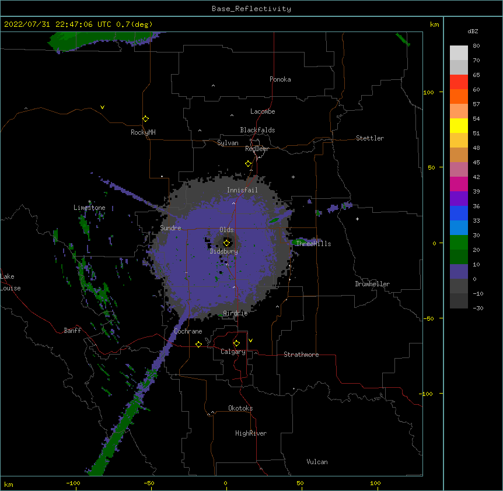Click the Okotoks label
The width and height of the screenshot is (503, 491).
pyautogui.click(x=240, y=408)
